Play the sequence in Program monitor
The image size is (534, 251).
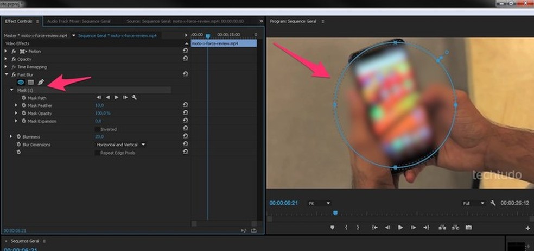tap(400, 228)
